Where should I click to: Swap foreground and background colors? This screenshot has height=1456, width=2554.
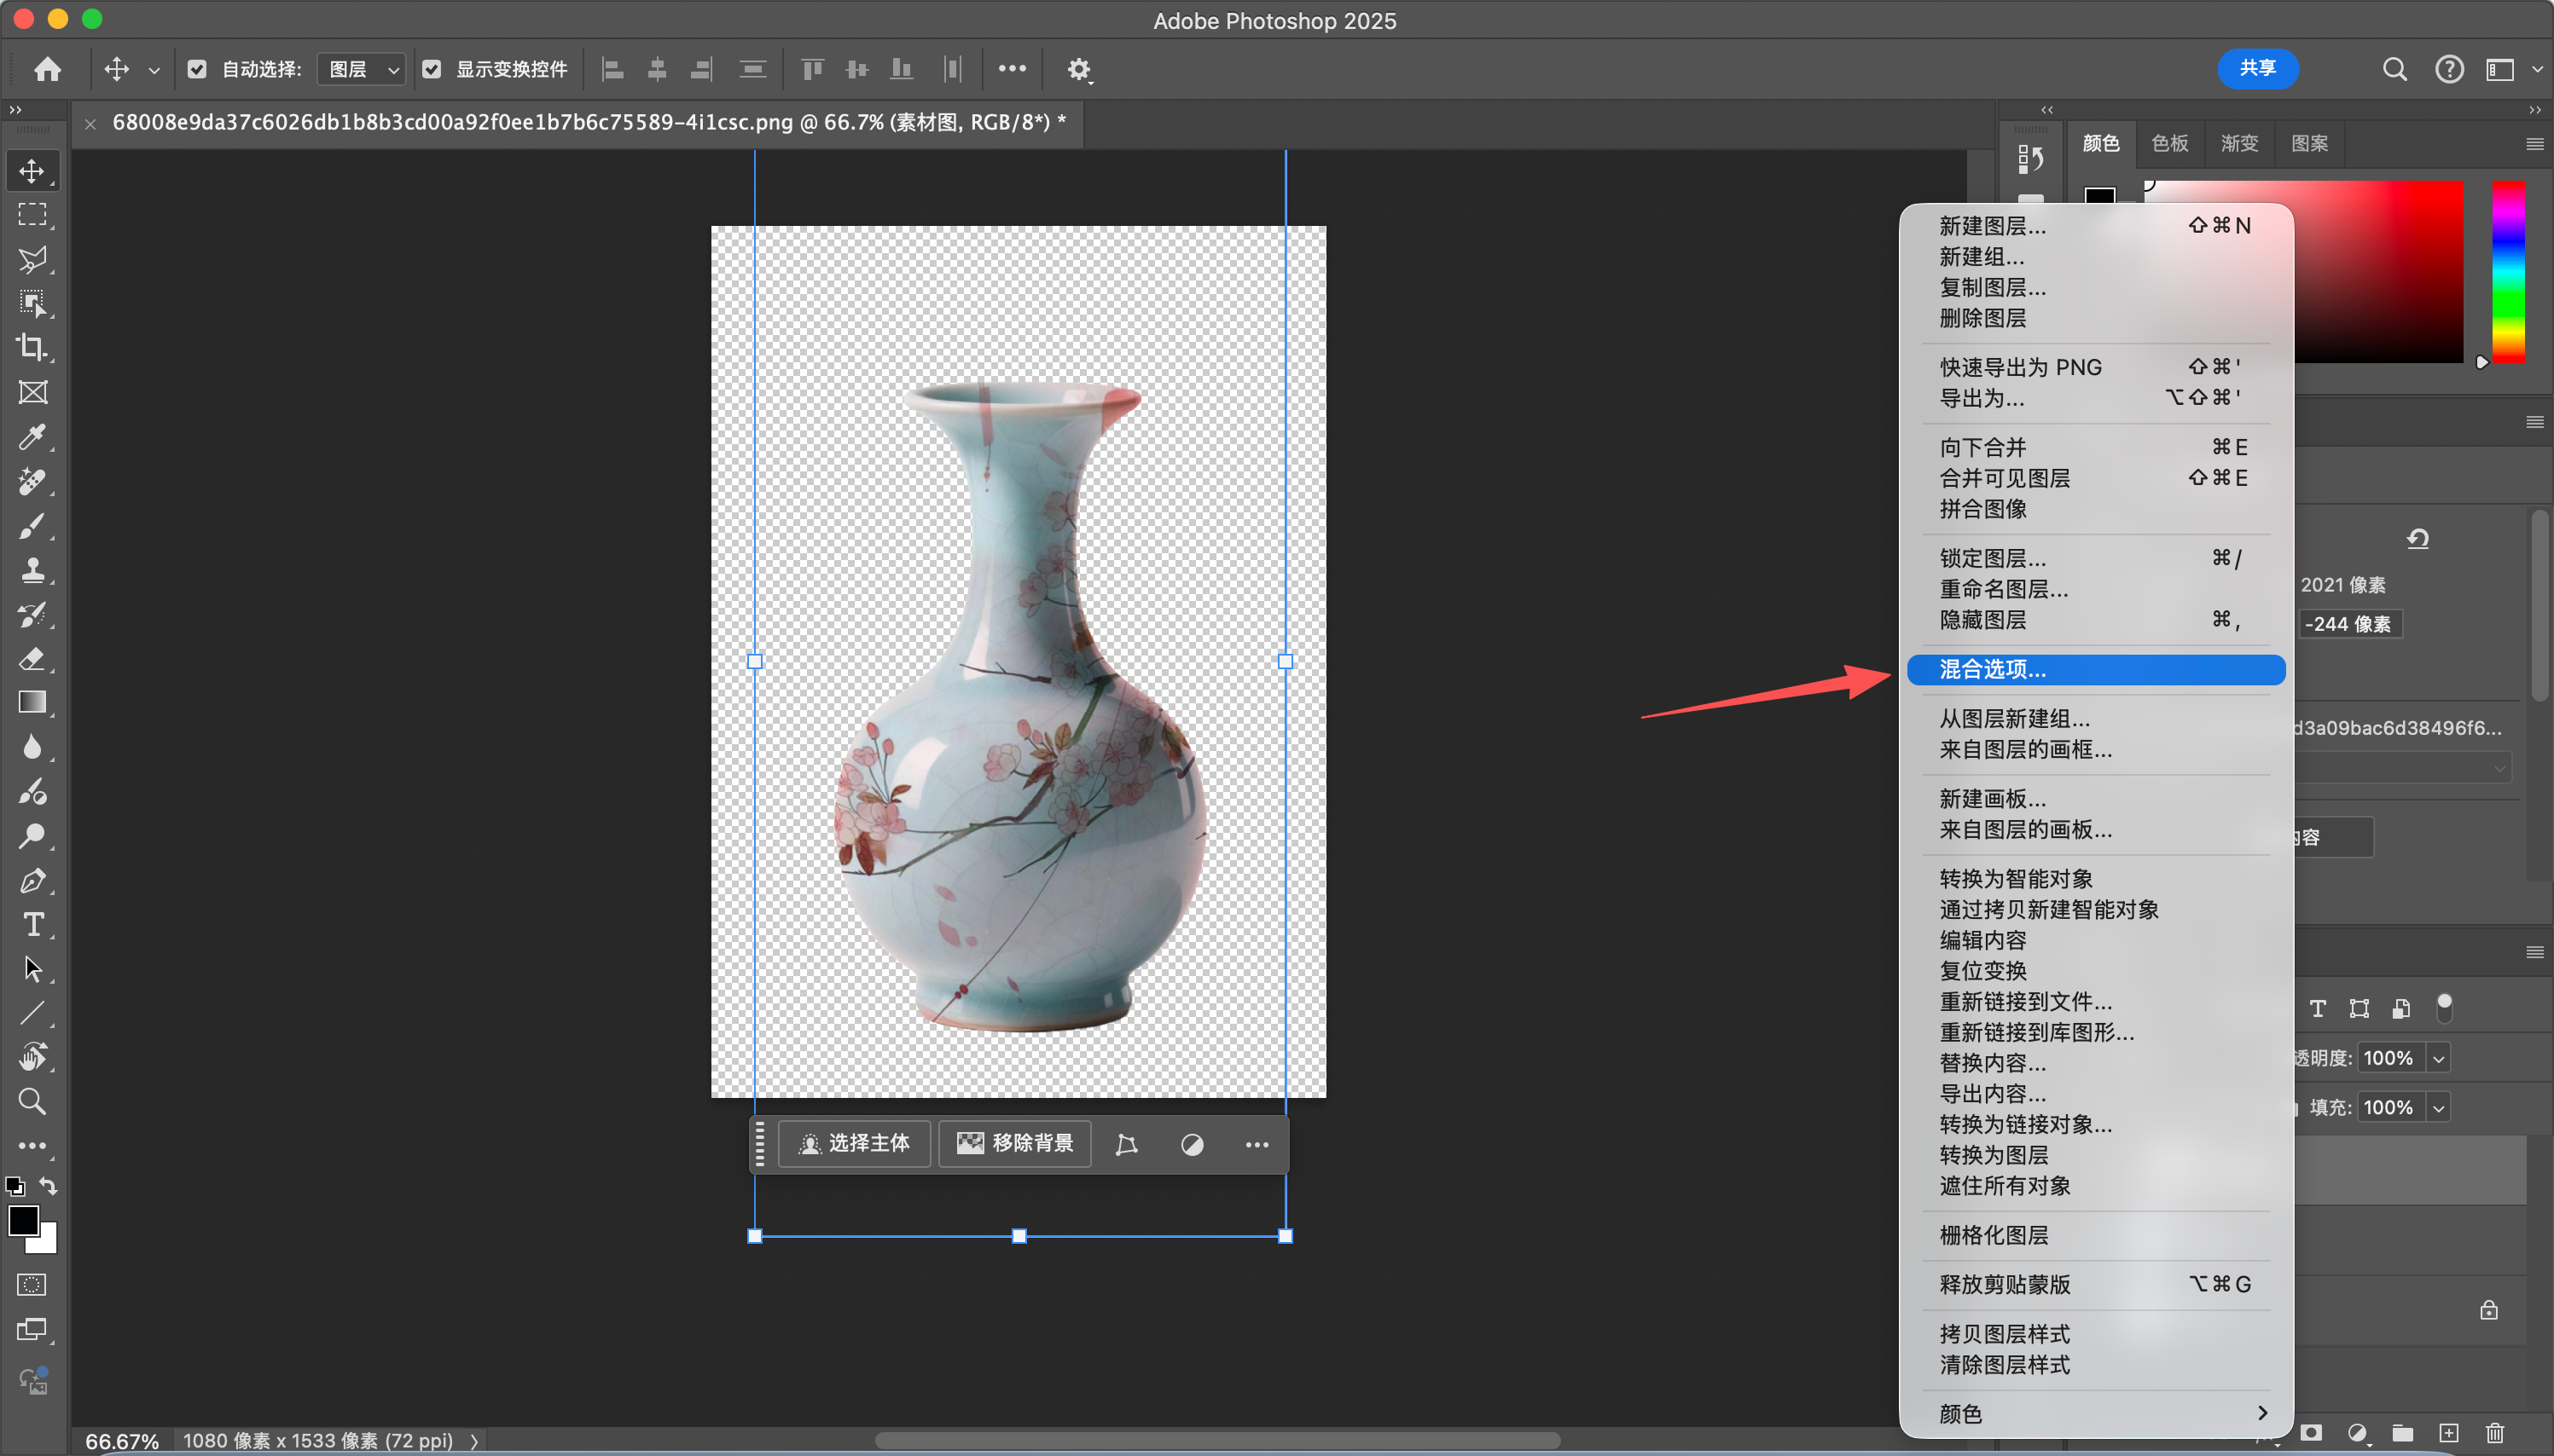48,1186
